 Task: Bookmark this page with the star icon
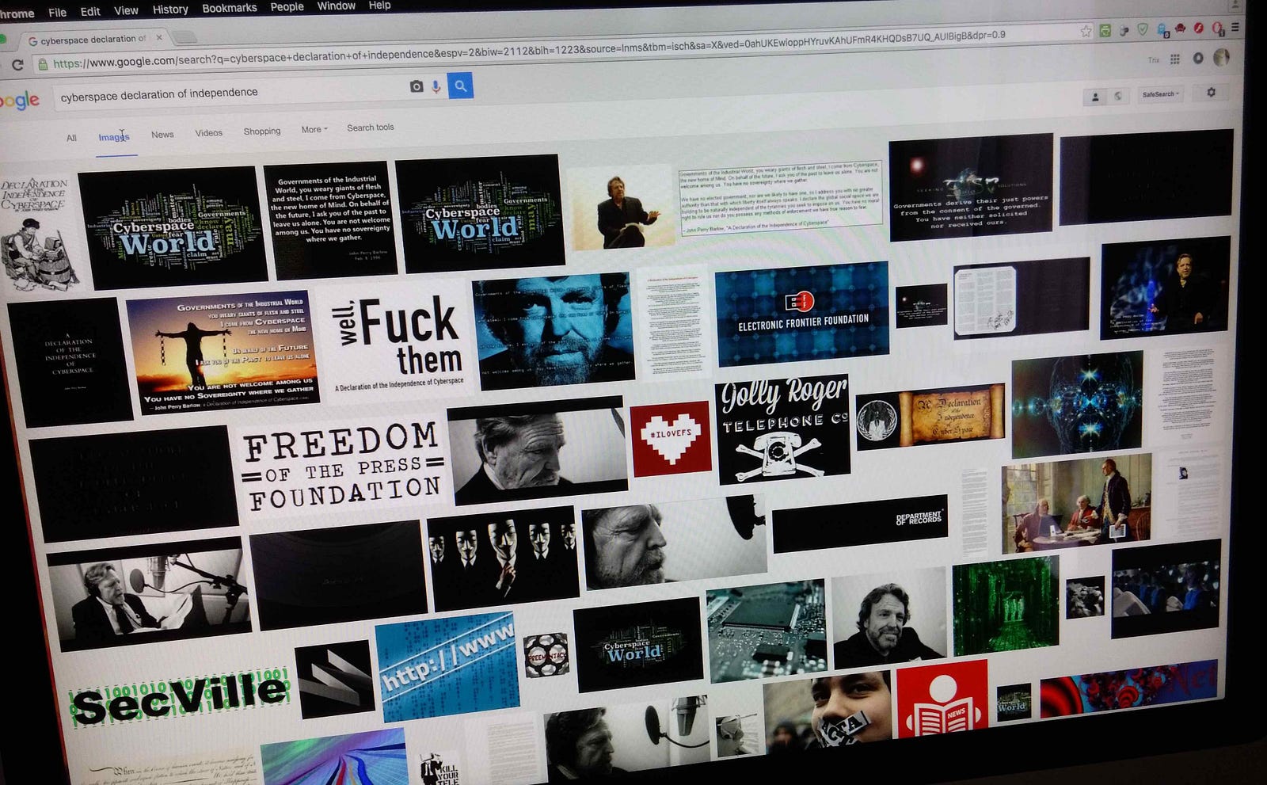[1086, 31]
